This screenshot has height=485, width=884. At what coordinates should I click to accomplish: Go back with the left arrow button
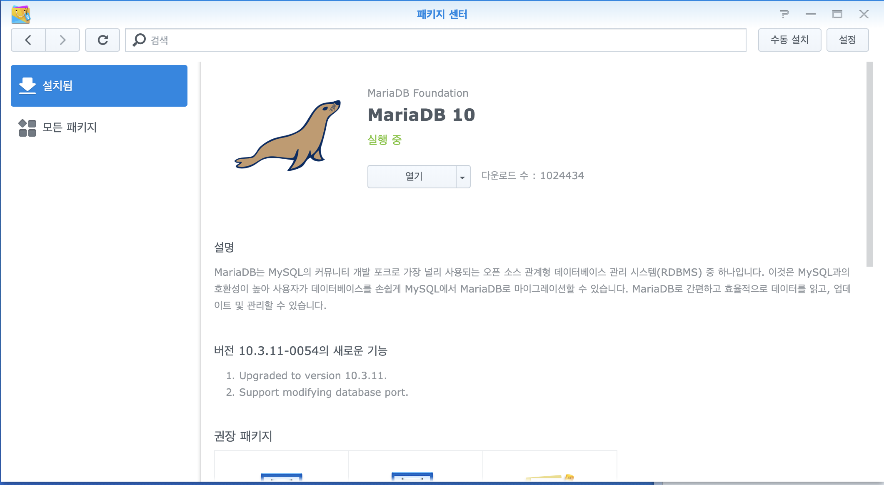pos(28,40)
